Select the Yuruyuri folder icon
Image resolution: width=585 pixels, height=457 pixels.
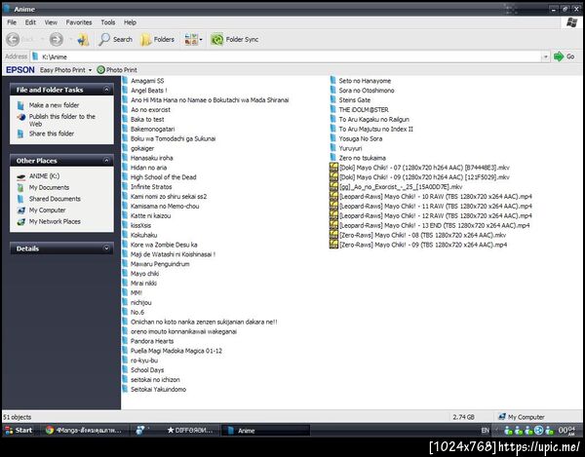click(x=333, y=148)
